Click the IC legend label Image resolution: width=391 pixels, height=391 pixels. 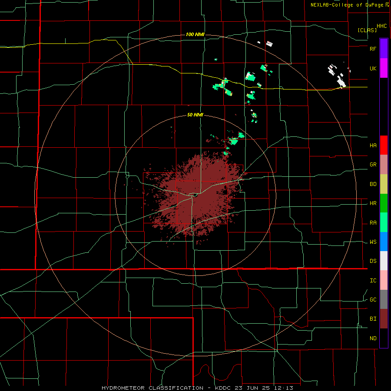373,281
